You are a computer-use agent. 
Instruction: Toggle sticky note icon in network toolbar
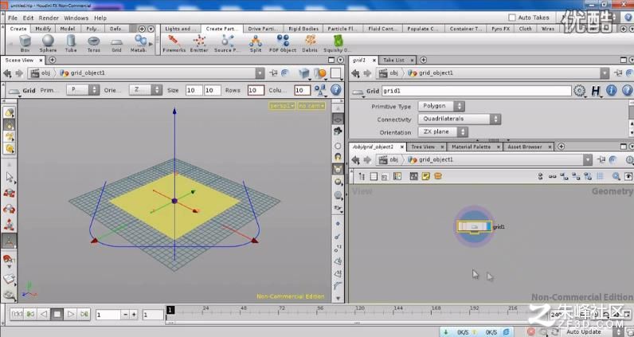click(x=425, y=176)
